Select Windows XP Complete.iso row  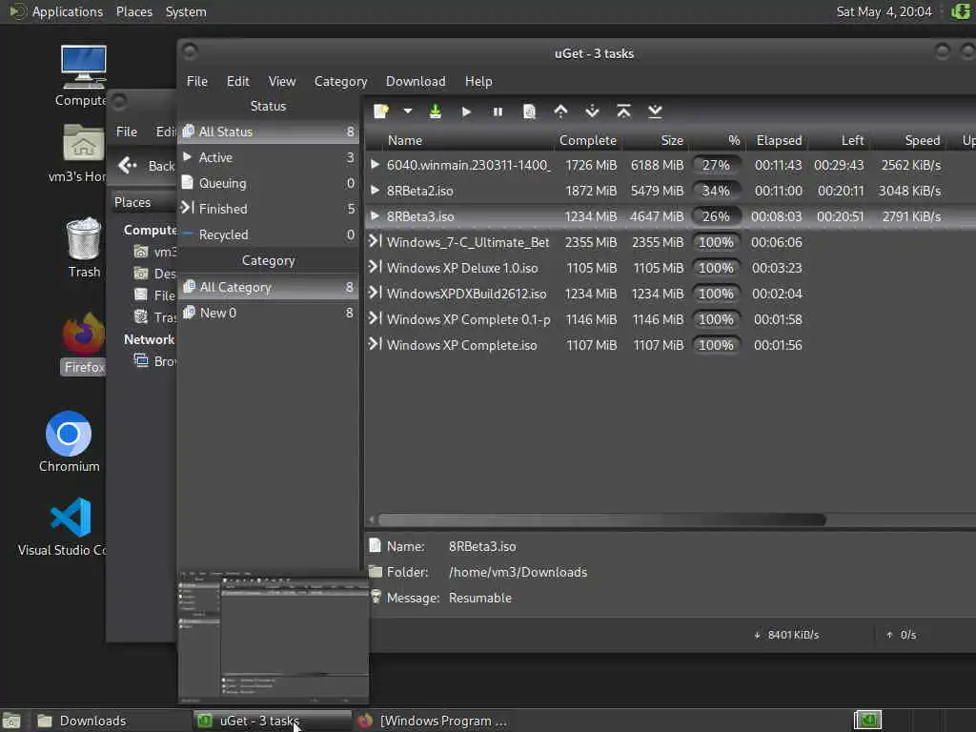[670, 345]
